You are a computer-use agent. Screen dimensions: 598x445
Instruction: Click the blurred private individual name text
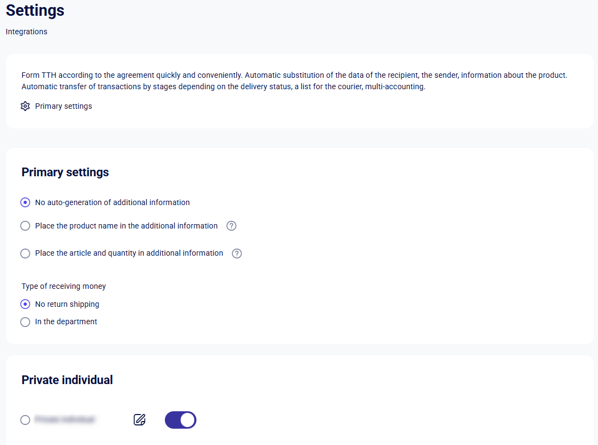(x=64, y=419)
